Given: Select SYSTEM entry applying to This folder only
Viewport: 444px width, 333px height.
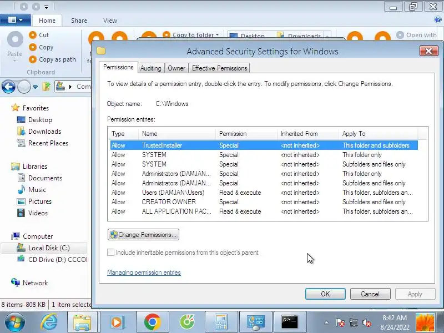Looking at the screenshot, I should coord(264,155).
